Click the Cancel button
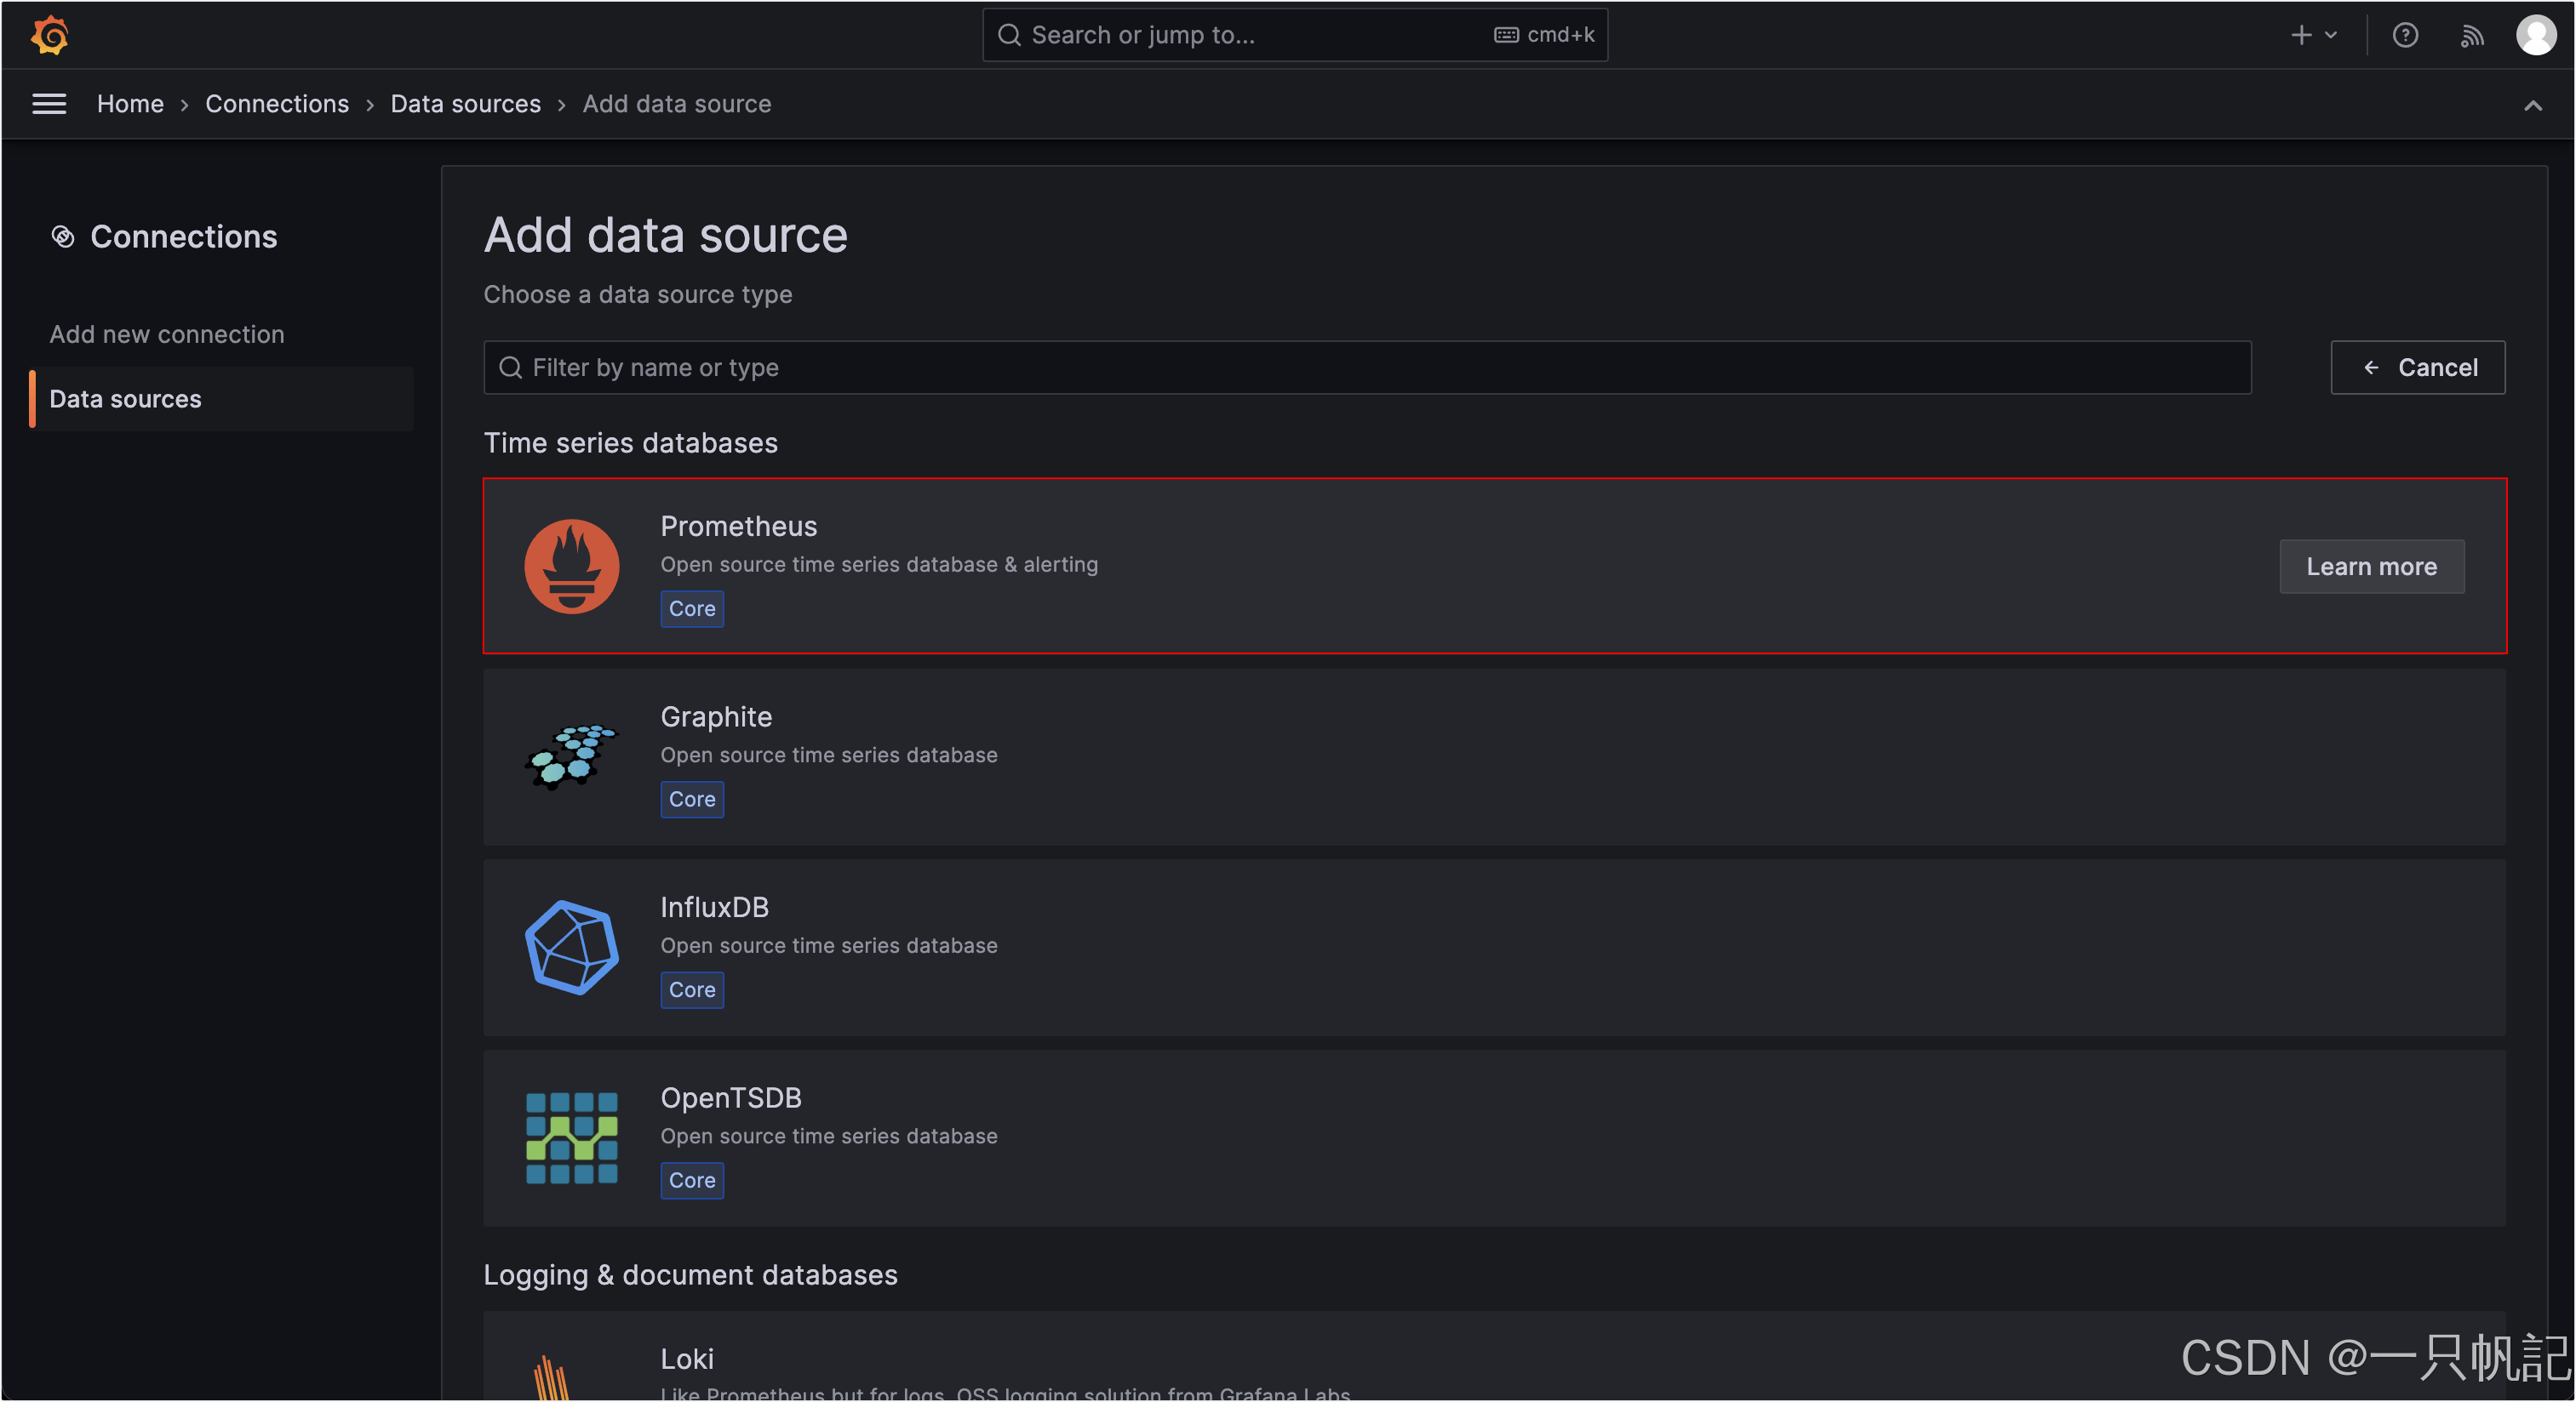Image resolution: width=2576 pixels, height=1402 pixels. tap(2417, 368)
